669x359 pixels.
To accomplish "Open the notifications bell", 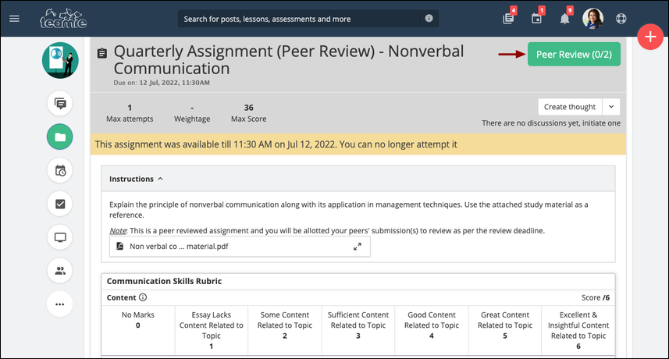I will tap(564, 19).
